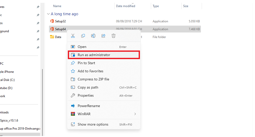Click the Share icon in context menu

103,36
